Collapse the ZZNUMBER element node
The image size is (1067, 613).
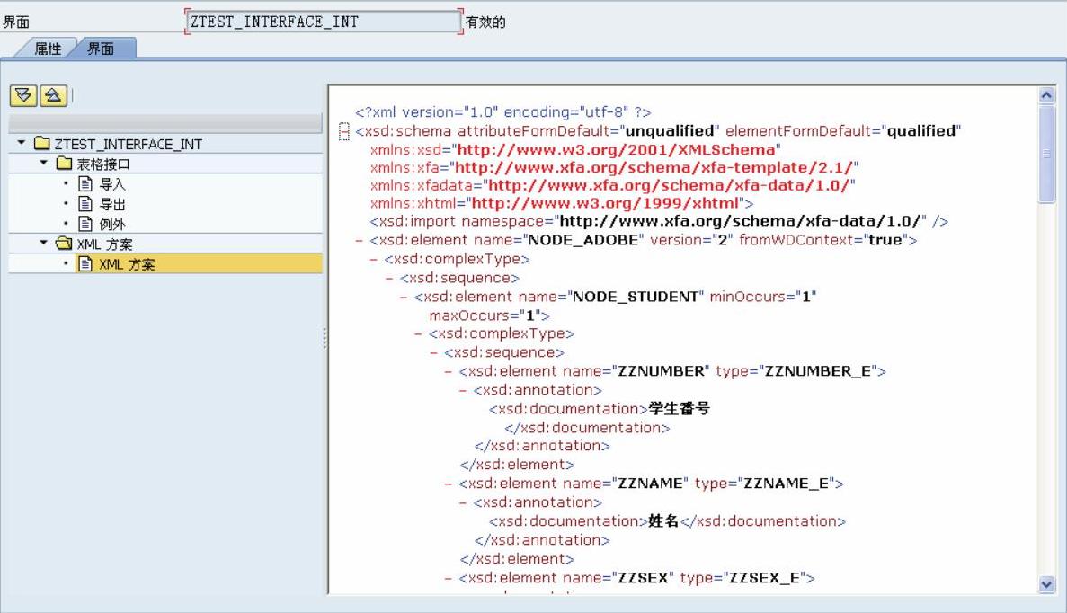449,371
